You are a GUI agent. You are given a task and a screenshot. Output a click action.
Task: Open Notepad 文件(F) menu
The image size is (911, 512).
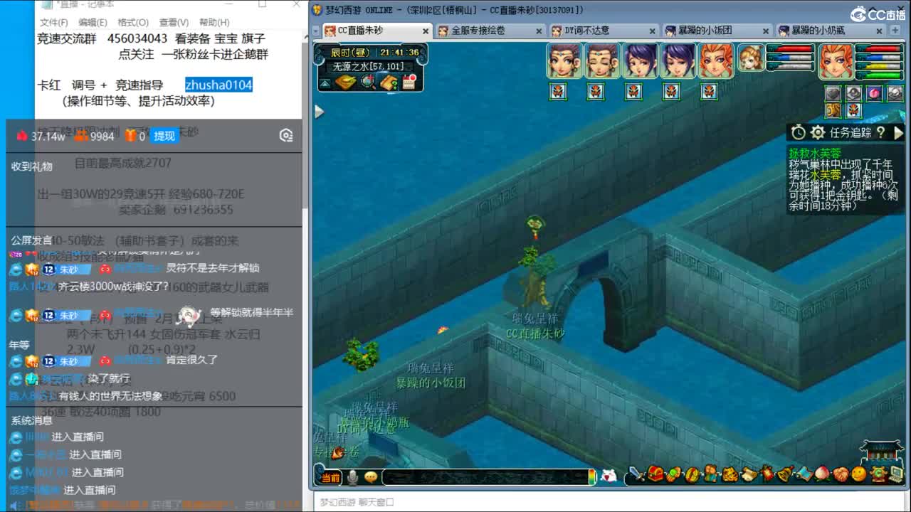(54, 22)
